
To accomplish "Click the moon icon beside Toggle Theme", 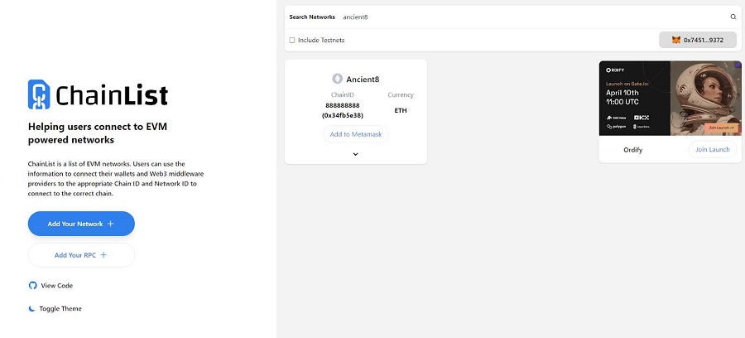I will point(31,308).
